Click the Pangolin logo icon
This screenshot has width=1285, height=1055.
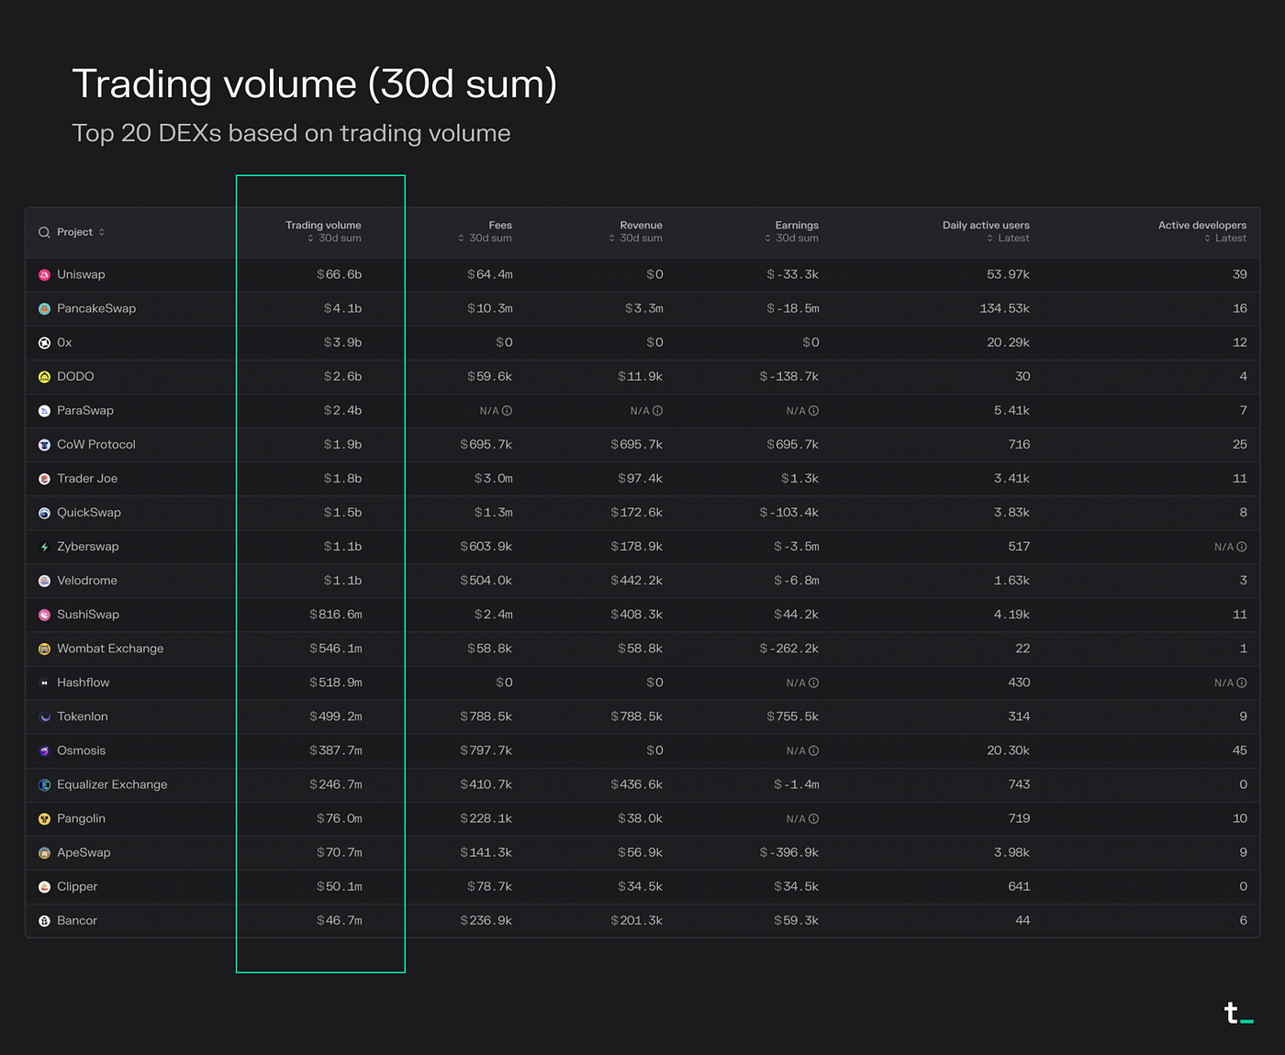[44, 818]
